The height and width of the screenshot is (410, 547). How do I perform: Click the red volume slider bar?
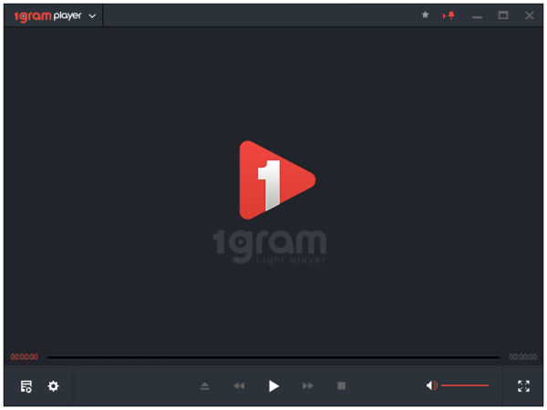click(465, 385)
